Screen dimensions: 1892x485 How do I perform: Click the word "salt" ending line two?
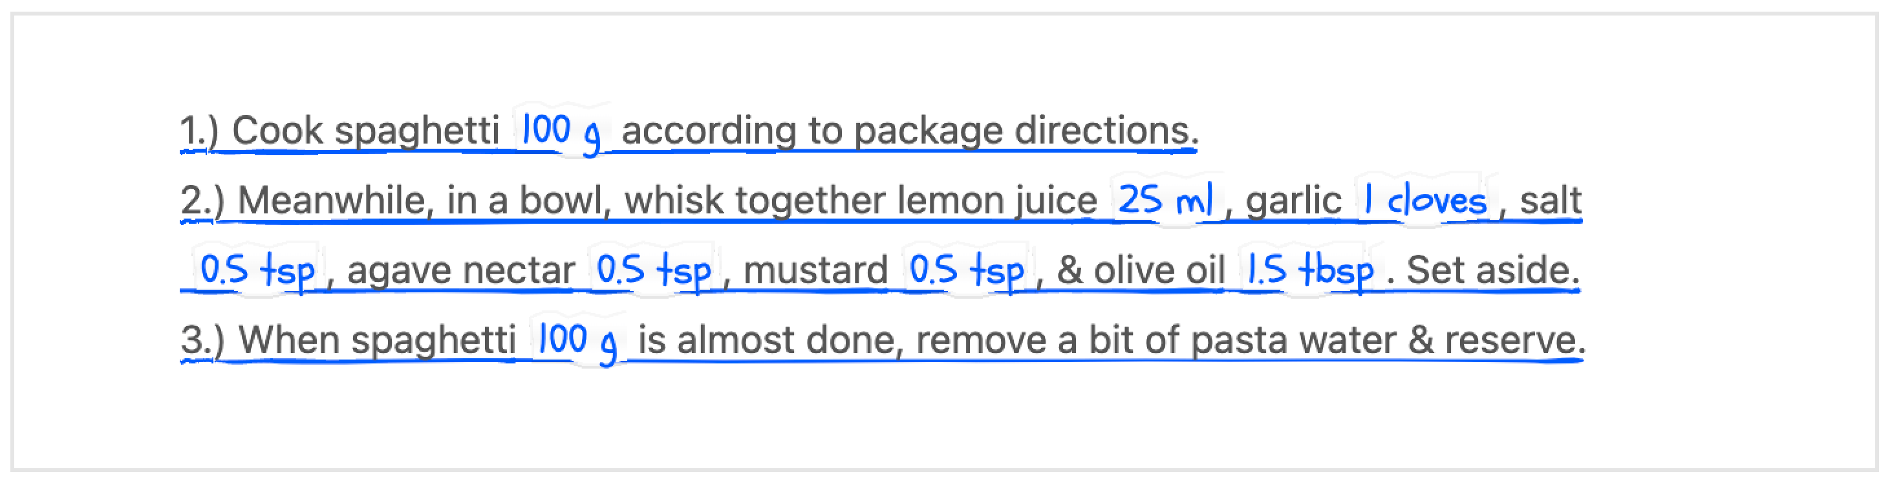point(1551,200)
